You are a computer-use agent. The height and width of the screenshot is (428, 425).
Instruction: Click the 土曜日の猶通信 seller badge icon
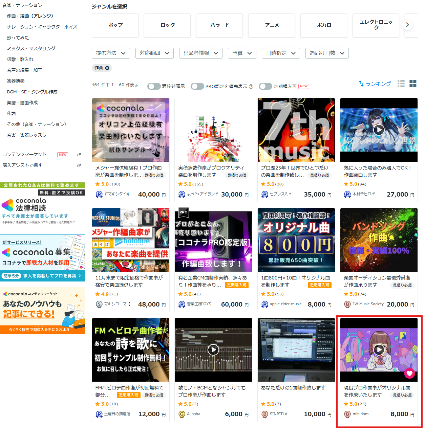point(99,414)
